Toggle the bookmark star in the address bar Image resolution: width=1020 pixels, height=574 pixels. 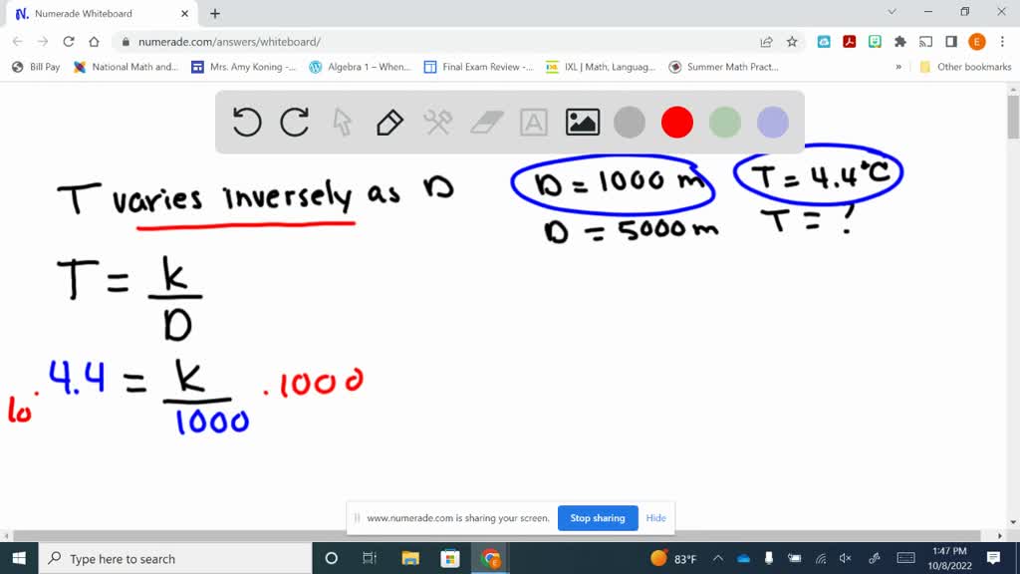tap(791, 41)
